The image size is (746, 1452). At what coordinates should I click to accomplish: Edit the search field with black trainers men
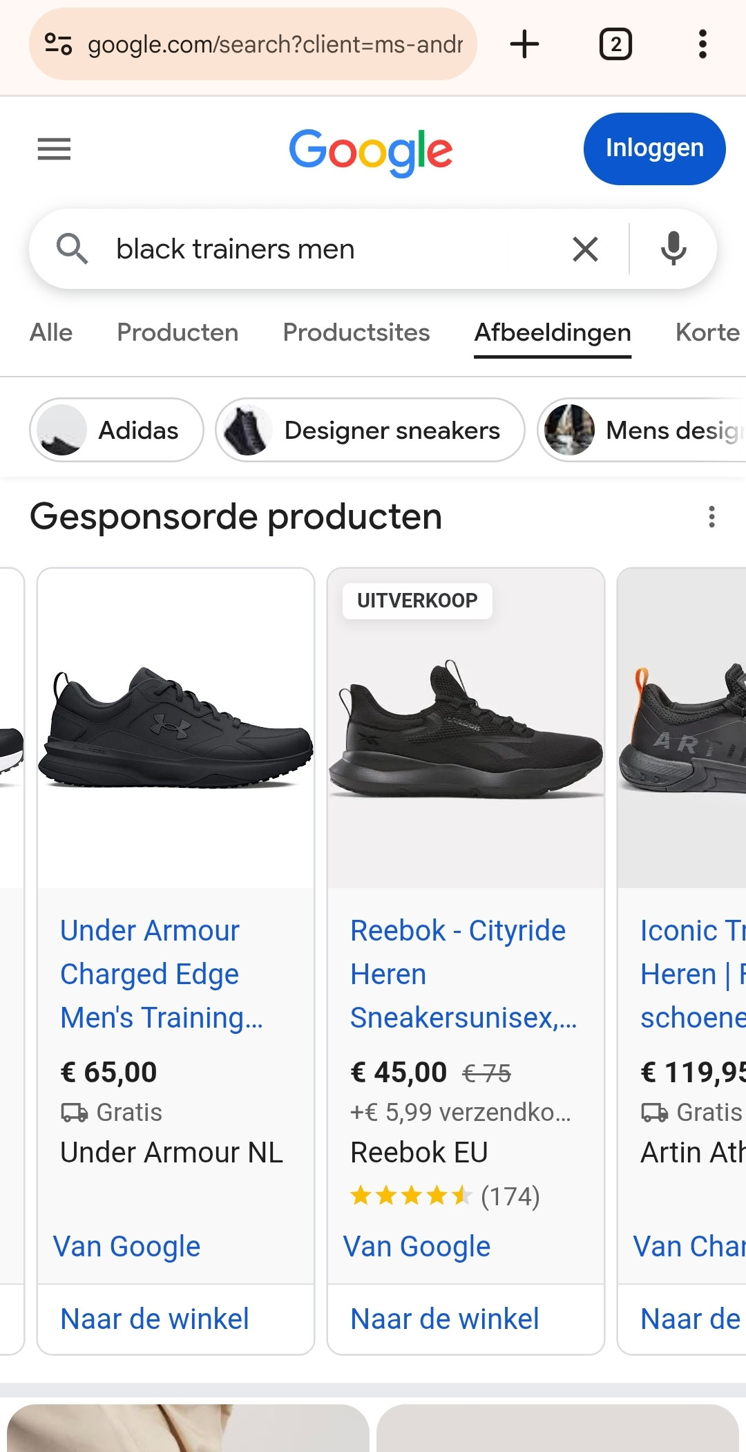click(x=332, y=249)
